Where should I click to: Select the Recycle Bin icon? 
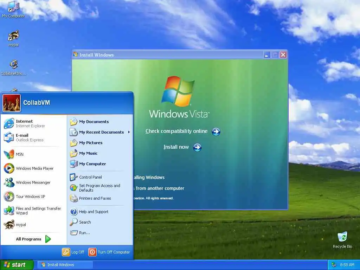point(342,240)
